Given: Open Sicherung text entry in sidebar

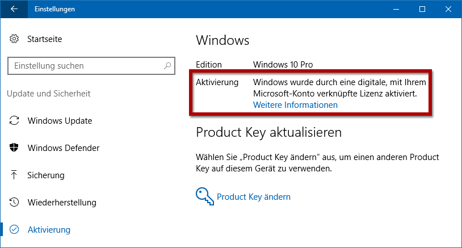Looking at the screenshot, I should click(45, 175).
